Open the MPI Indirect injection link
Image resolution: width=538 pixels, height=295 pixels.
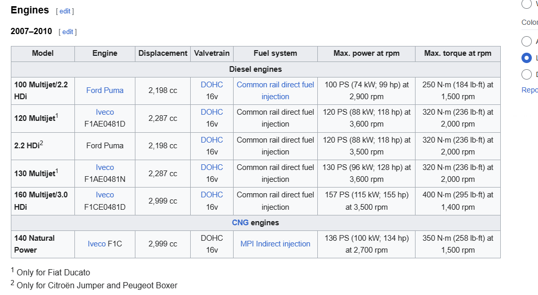coord(275,244)
